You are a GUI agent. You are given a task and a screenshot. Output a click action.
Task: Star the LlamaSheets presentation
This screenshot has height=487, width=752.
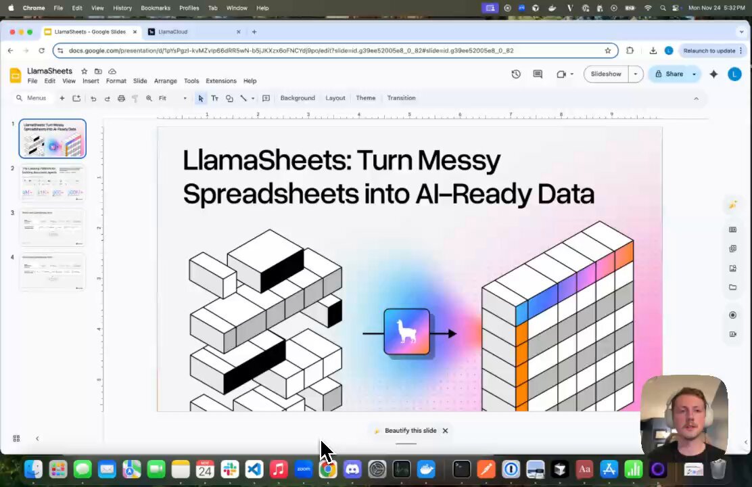tap(85, 71)
